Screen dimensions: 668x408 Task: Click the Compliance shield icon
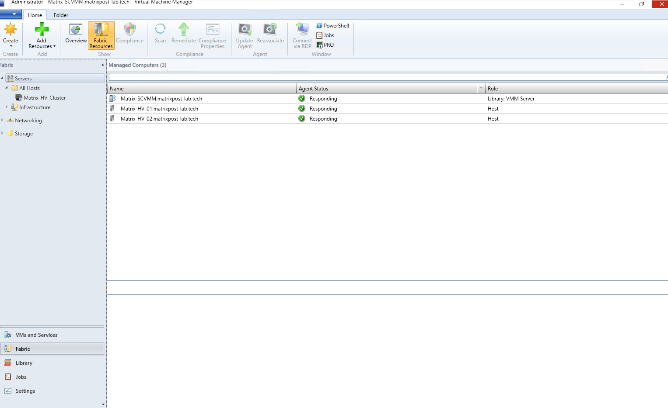pyautogui.click(x=130, y=30)
